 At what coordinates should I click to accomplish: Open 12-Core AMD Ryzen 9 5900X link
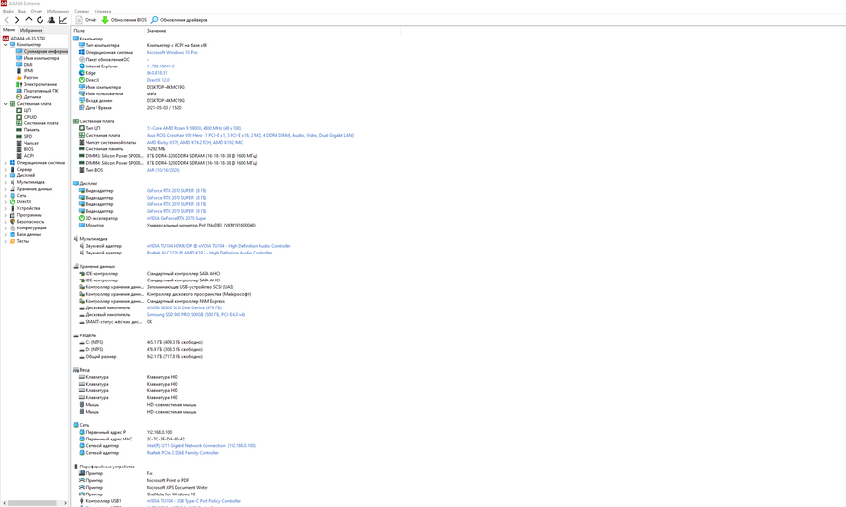[x=194, y=128]
